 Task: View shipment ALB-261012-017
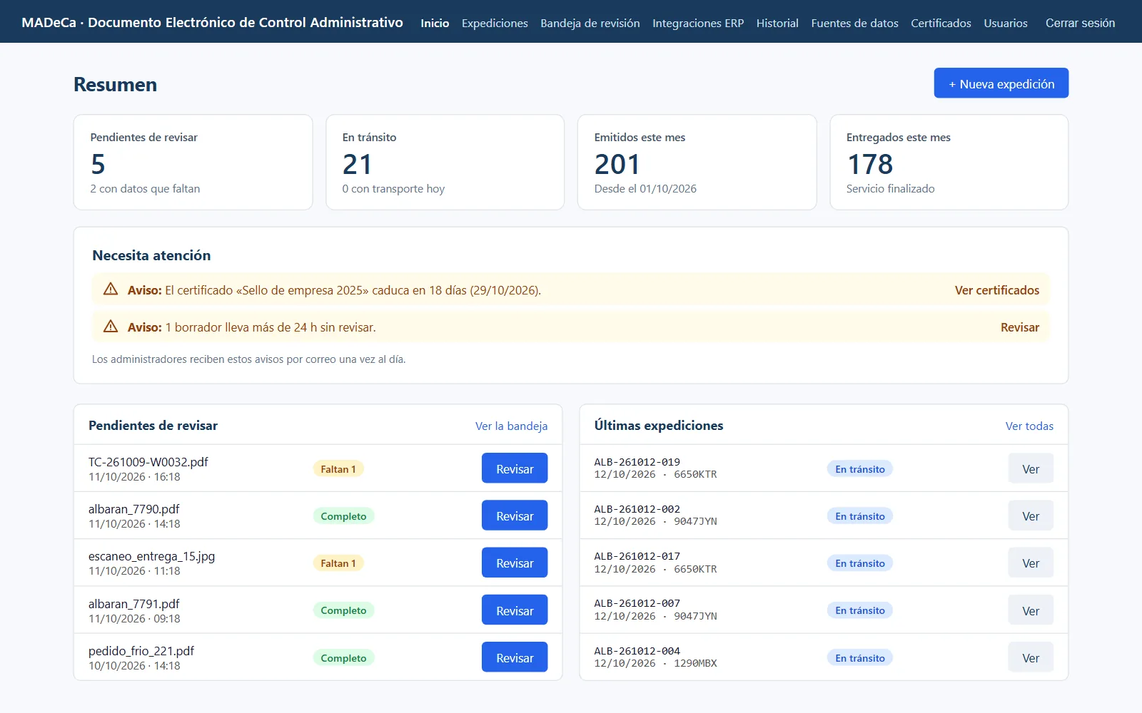coord(1031,563)
